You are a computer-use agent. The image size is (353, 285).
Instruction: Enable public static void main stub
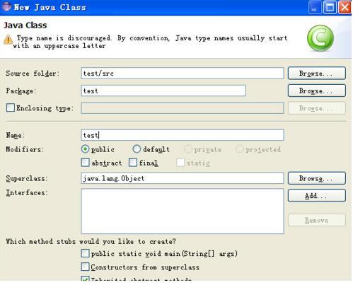[85, 253]
